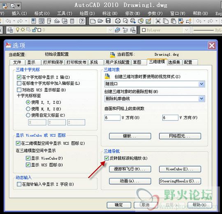The height and width of the screenshot is (214, 222).
Task: Open the Sheet Set Manager icon
Action: [x=57, y=21]
